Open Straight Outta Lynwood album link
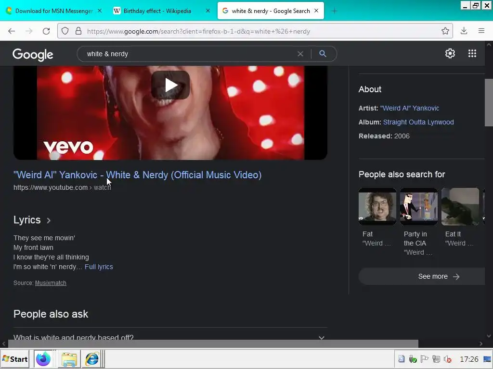This screenshot has width=493, height=369. (418, 122)
